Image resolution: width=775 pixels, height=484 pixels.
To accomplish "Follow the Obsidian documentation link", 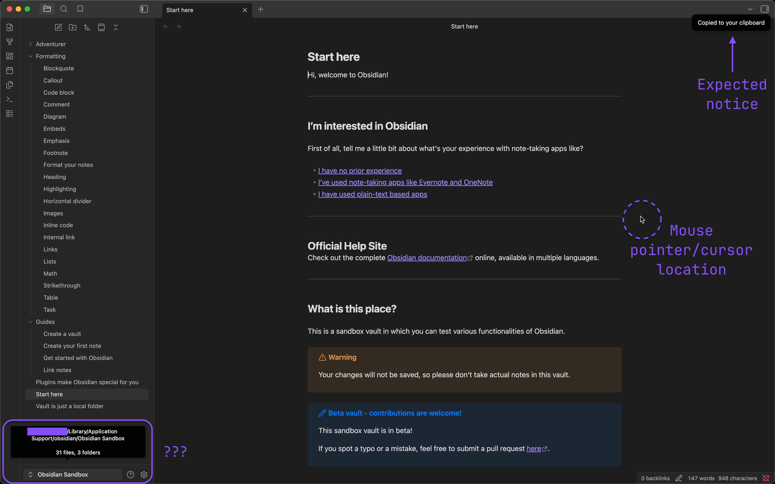I will [427, 258].
